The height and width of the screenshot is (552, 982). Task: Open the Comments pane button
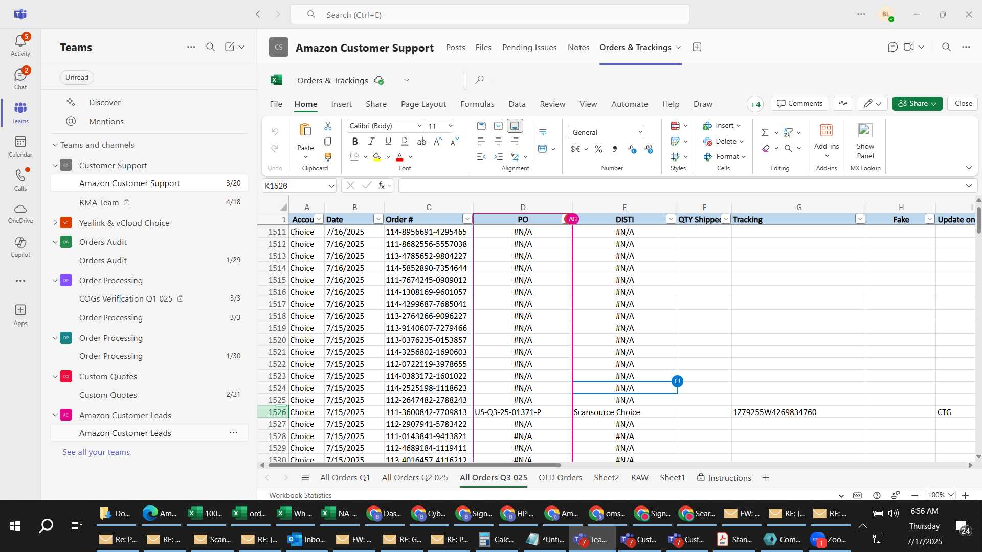(x=799, y=104)
